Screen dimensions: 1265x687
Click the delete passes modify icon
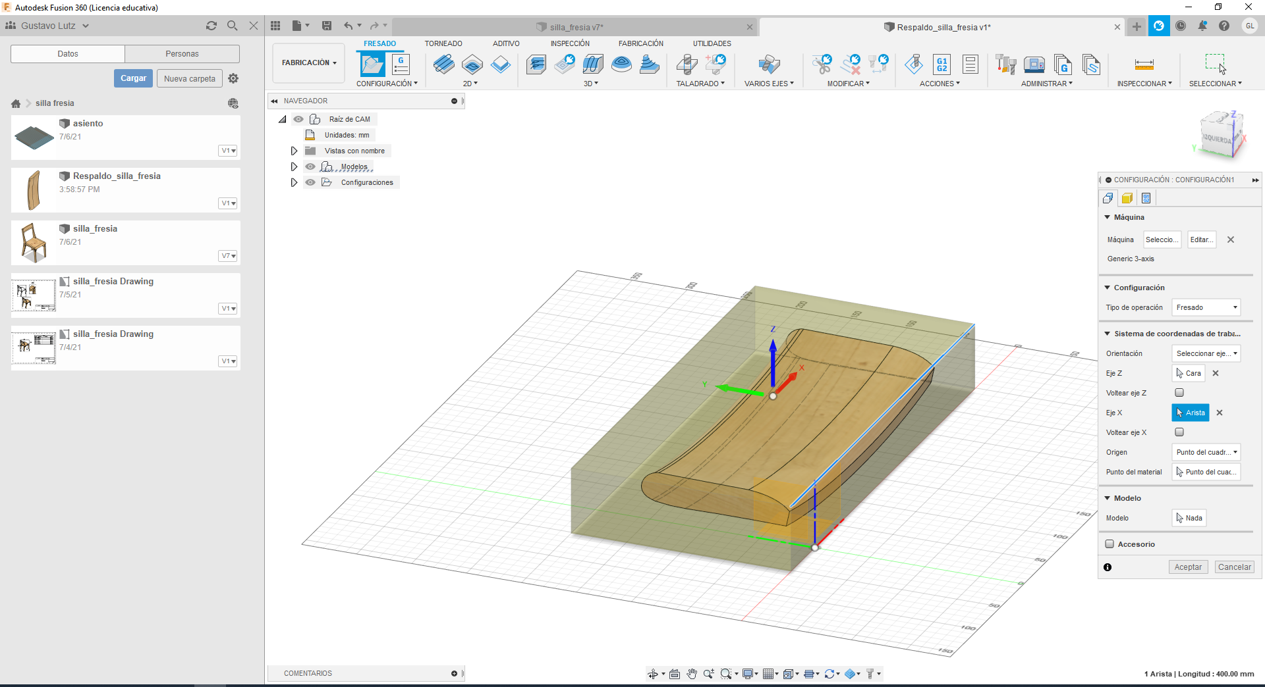coord(851,64)
